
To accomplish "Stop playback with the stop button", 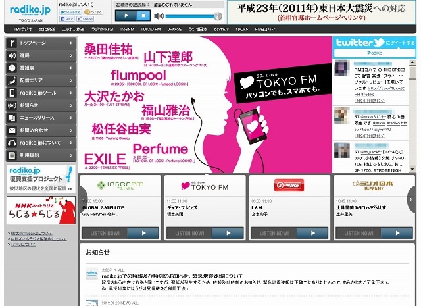I will click(x=143, y=16).
